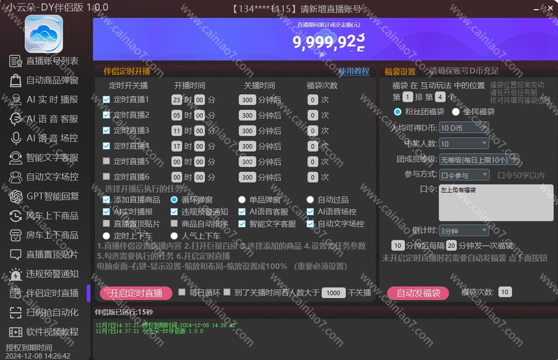Image resolution: width=558 pixels, height=360 pixels.
Task: Click every 20 minutes interval field
Action: (x=451, y=246)
